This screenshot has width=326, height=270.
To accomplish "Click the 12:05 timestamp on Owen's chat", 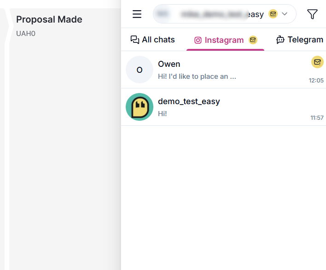I will (316, 81).
